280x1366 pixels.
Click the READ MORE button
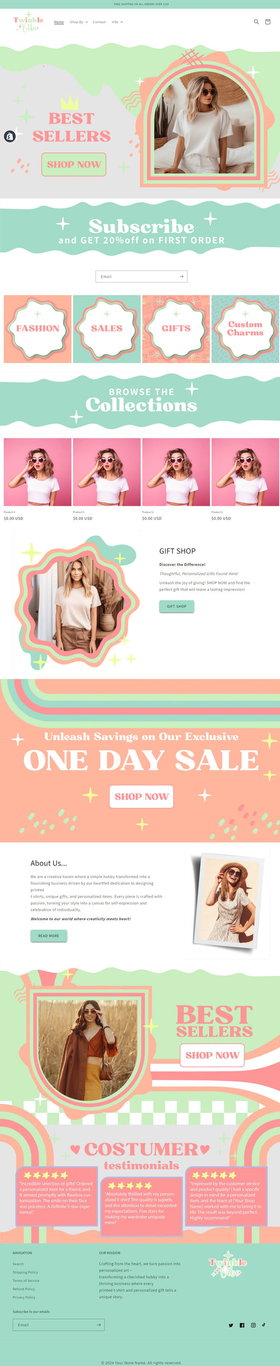(x=49, y=935)
